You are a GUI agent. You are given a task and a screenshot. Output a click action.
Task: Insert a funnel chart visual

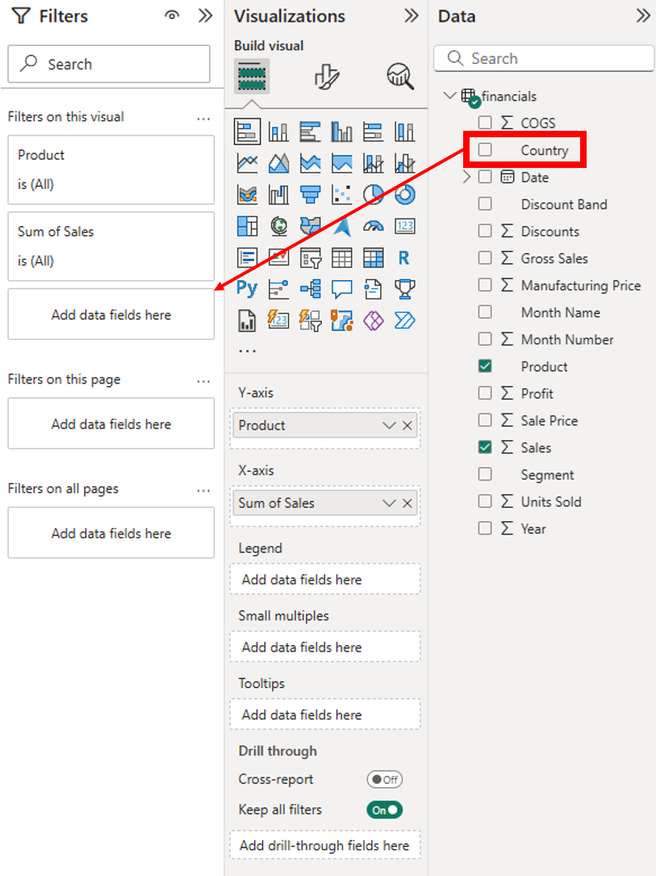point(310,195)
